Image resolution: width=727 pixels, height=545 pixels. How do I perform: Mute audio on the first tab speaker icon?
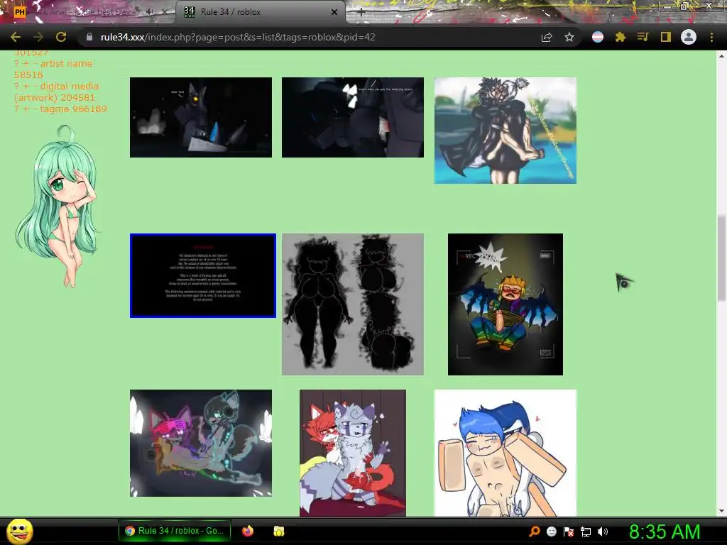149,12
